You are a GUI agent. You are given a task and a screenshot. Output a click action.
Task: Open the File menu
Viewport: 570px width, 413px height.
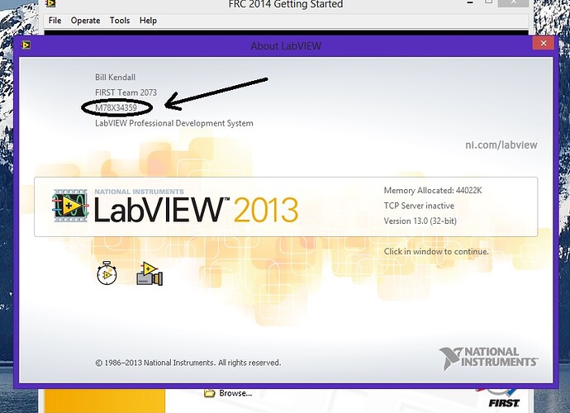click(x=55, y=21)
